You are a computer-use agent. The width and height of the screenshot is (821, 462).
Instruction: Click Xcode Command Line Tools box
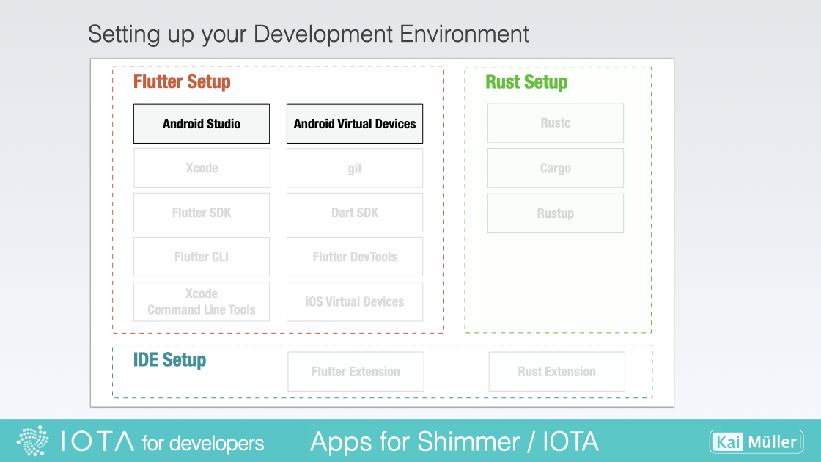pyautogui.click(x=202, y=301)
